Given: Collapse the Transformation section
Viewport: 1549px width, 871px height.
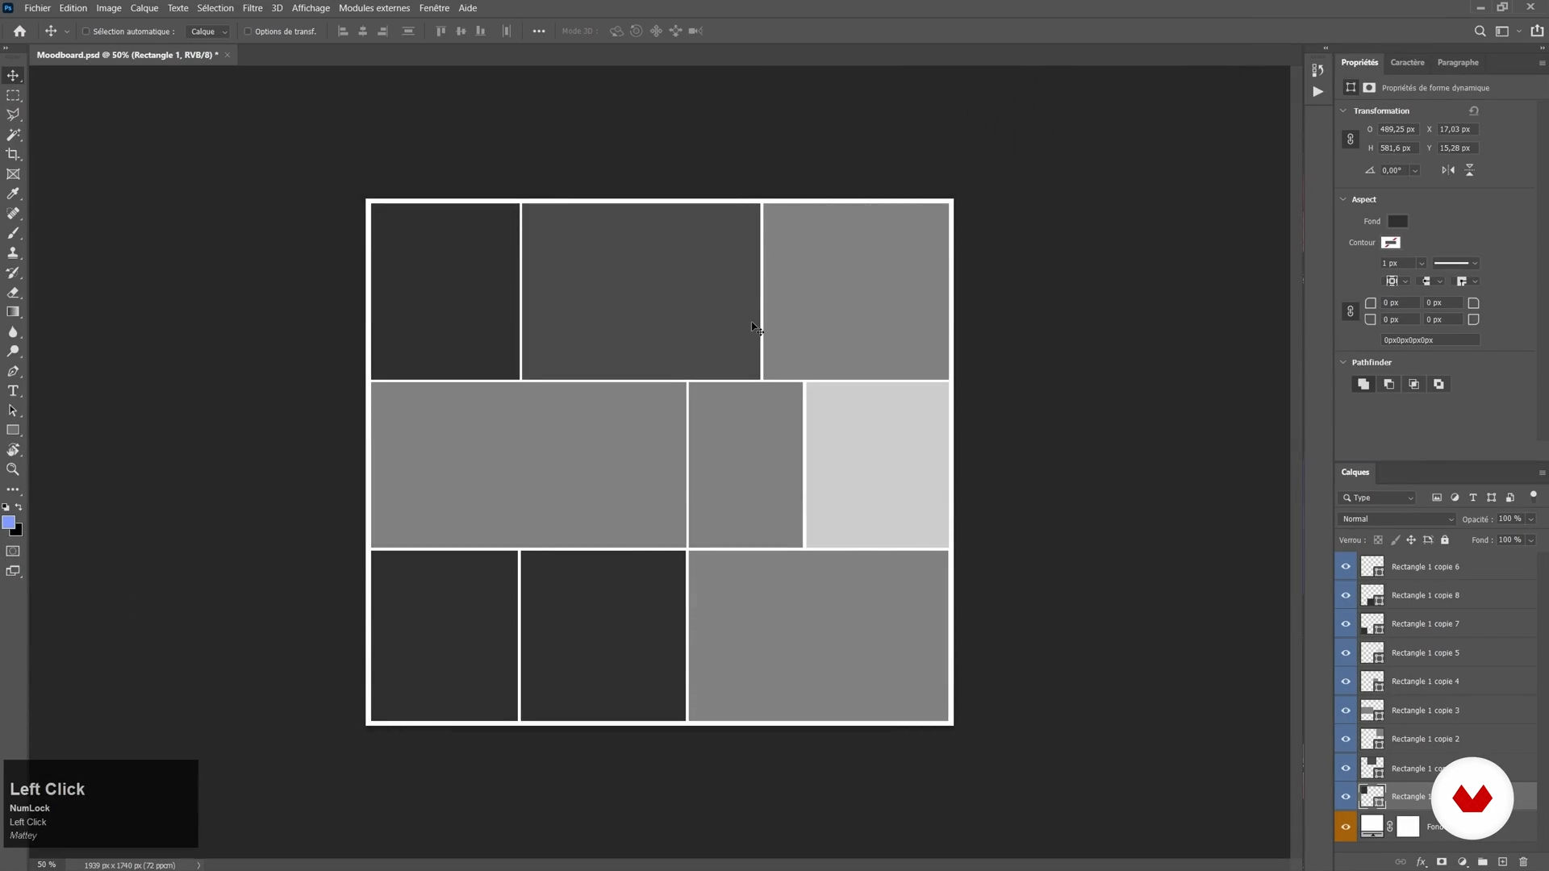Looking at the screenshot, I should (x=1343, y=110).
